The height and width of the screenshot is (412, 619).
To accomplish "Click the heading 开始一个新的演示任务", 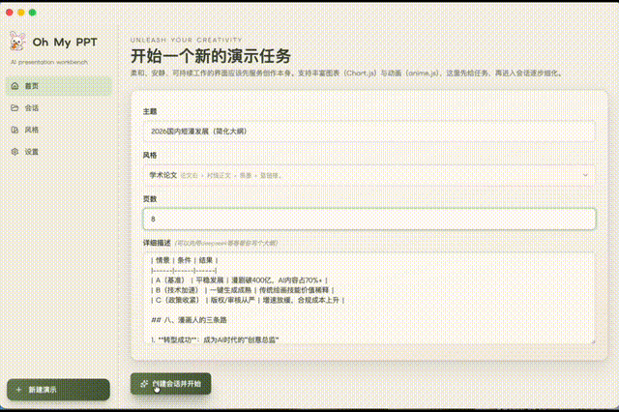I will click(211, 56).
